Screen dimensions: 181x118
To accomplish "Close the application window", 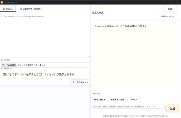I will coord(178,2).
